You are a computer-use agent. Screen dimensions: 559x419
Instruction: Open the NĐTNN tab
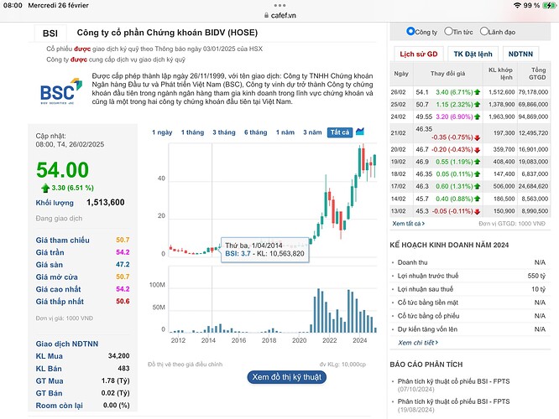click(x=520, y=54)
